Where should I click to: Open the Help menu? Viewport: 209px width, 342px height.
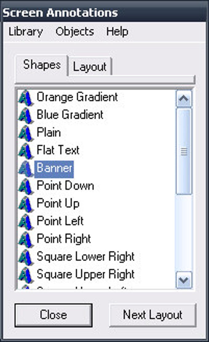pyautogui.click(x=117, y=32)
